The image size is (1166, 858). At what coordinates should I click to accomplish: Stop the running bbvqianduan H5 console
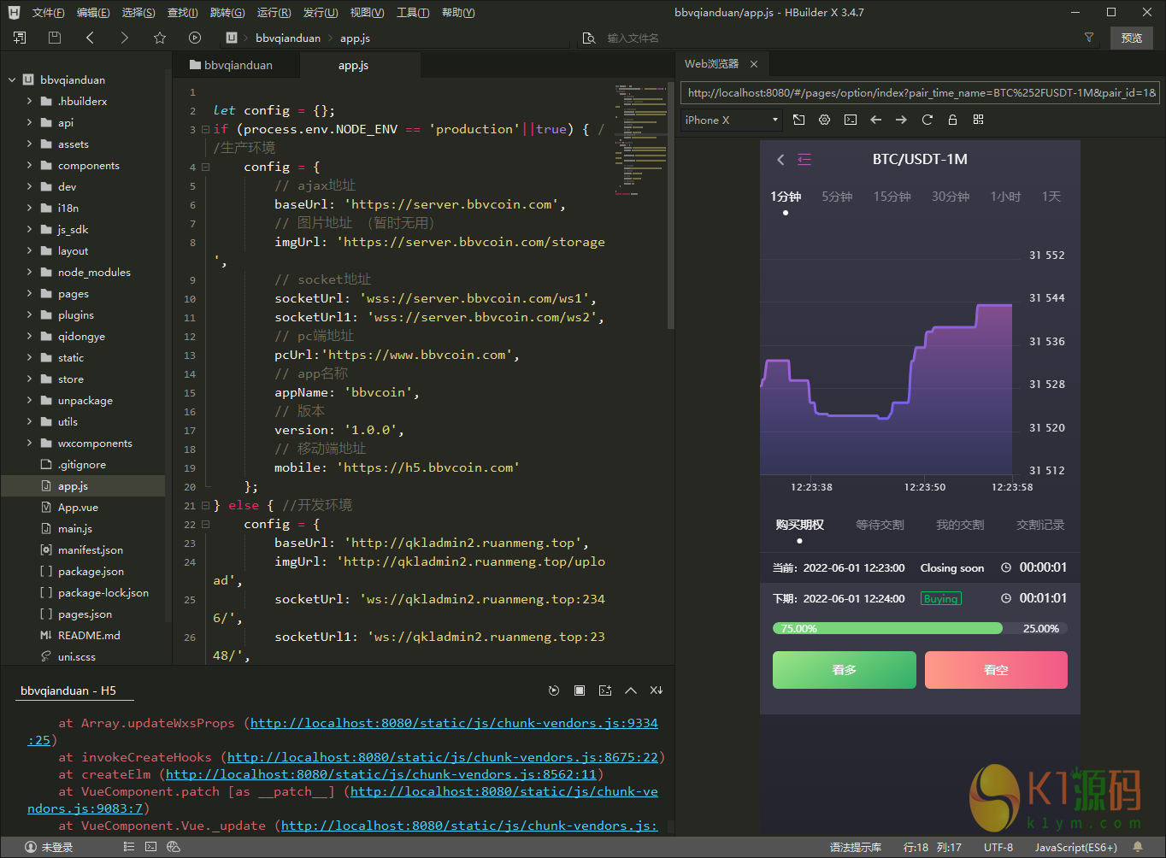point(580,691)
